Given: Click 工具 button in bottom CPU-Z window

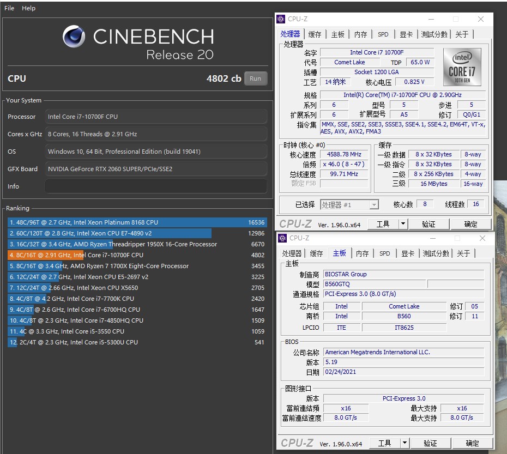Looking at the screenshot, I should pos(385,443).
